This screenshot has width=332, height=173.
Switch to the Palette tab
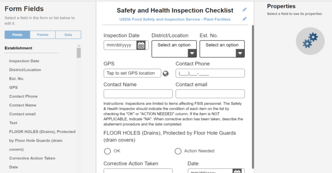(x=43, y=35)
